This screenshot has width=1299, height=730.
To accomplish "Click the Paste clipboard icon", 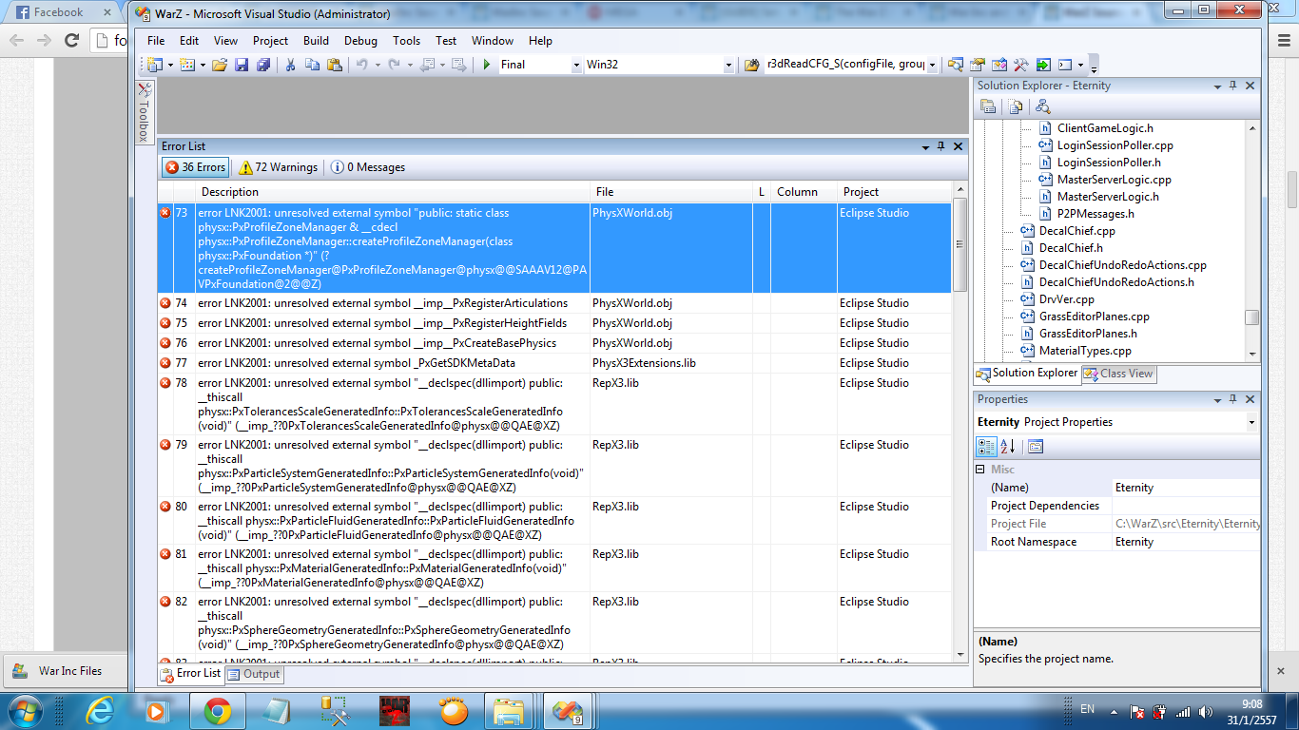I will click(x=334, y=65).
